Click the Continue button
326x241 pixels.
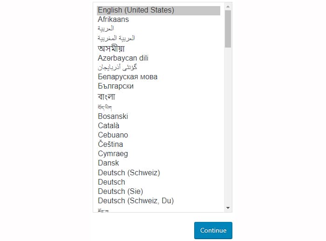213,230
